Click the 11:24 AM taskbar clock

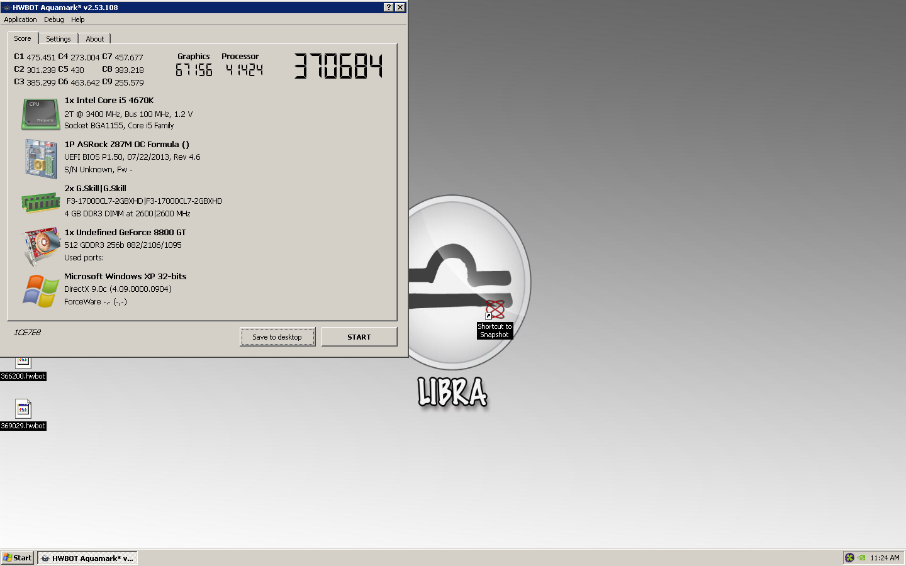pyautogui.click(x=885, y=558)
